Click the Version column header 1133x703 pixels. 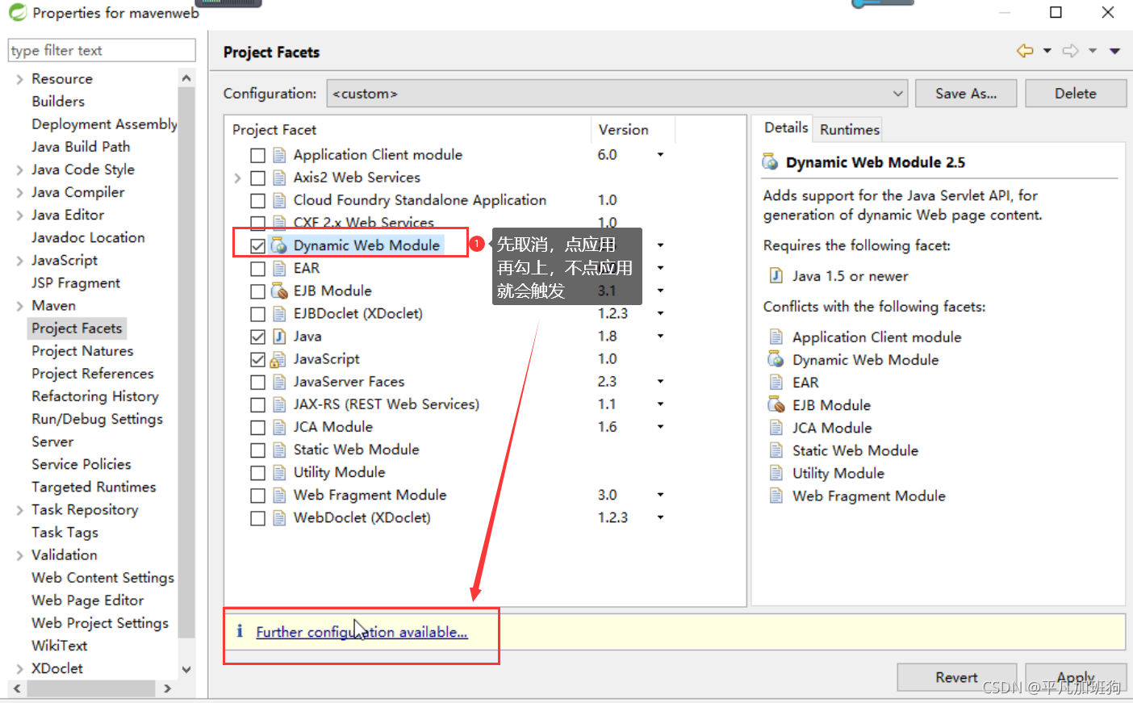[x=633, y=129]
